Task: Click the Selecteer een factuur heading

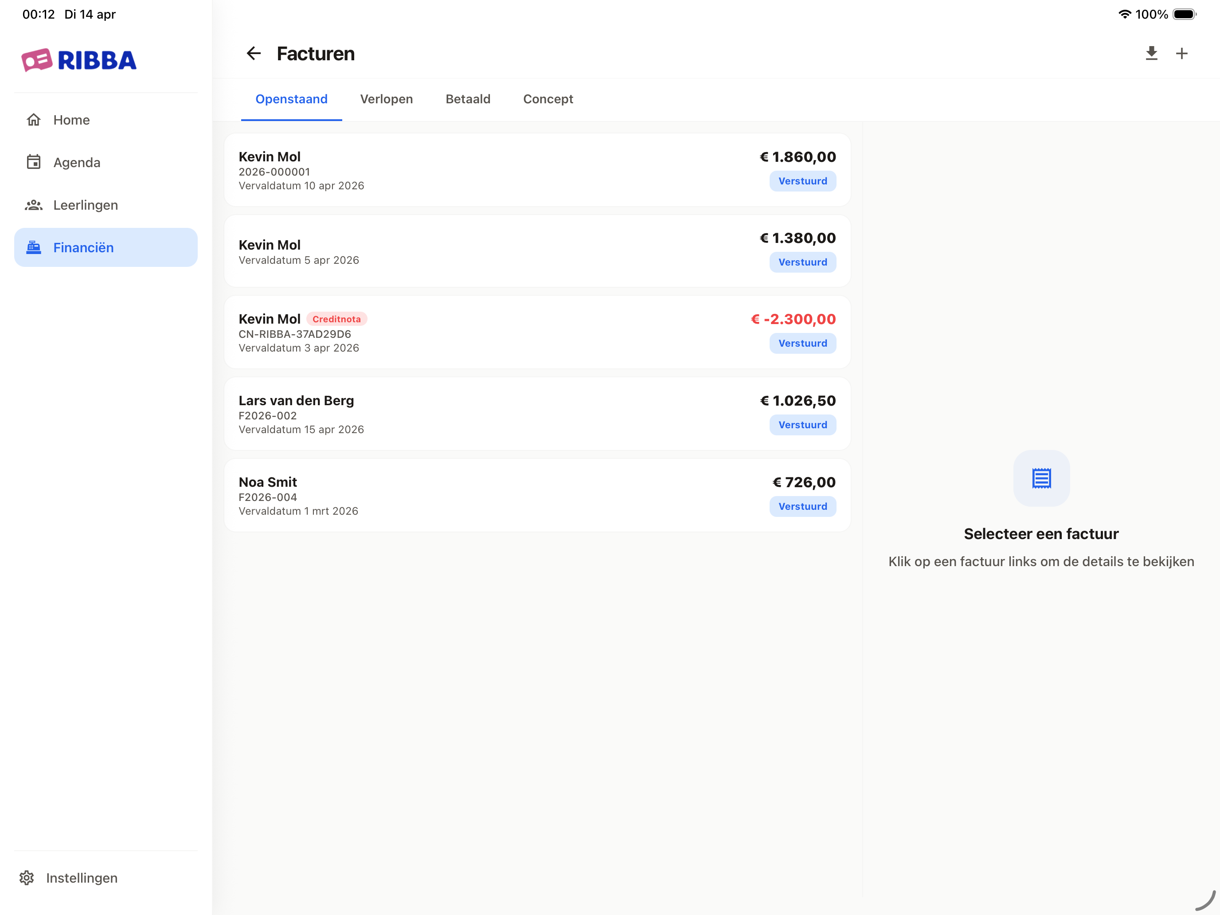Action: pyautogui.click(x=1041, y=533)
